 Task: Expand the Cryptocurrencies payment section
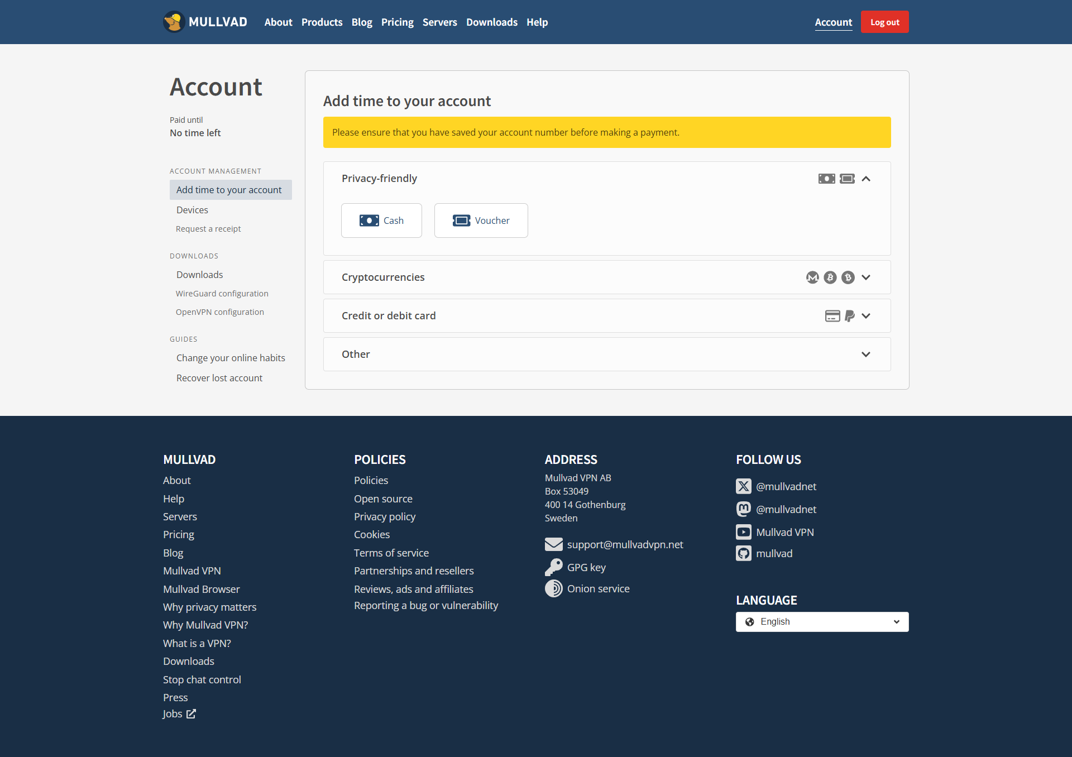coord(865,277)
